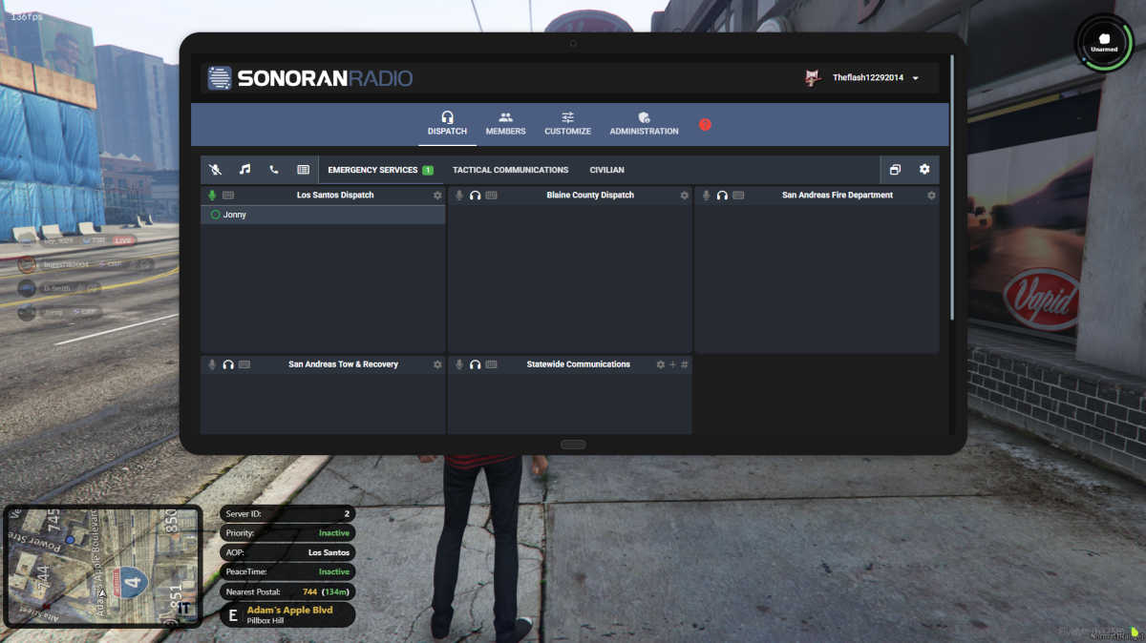Switch to Tactical Communications tab
This screenshot has height=643, width=1146.
[510, 170]
